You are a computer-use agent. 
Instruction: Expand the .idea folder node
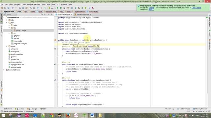point(7,20)
